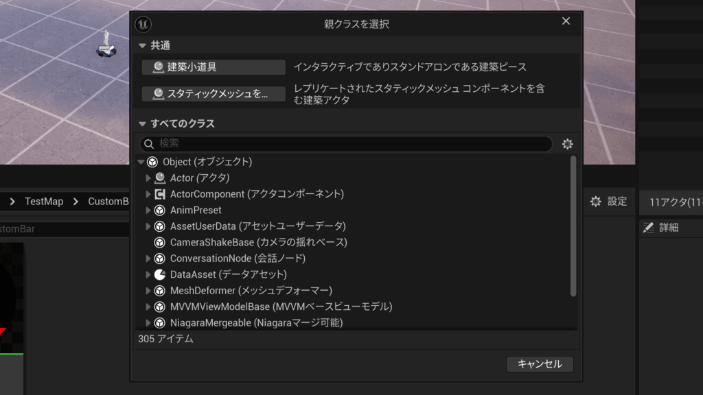703x395 pixels.
Task: Click the class list vertical scrollbar
Action: coord(573,226)
